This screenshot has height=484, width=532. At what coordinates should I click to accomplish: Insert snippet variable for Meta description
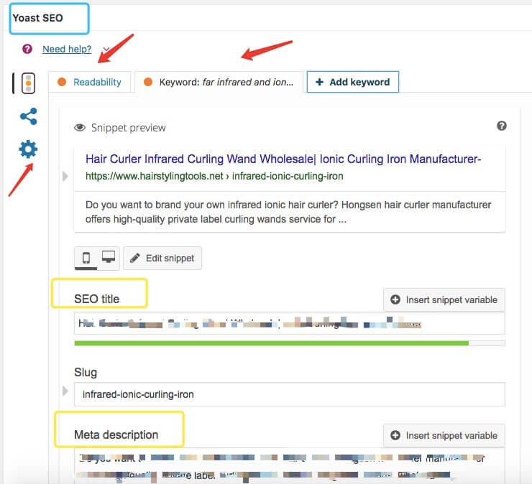(x=444, y=435)
